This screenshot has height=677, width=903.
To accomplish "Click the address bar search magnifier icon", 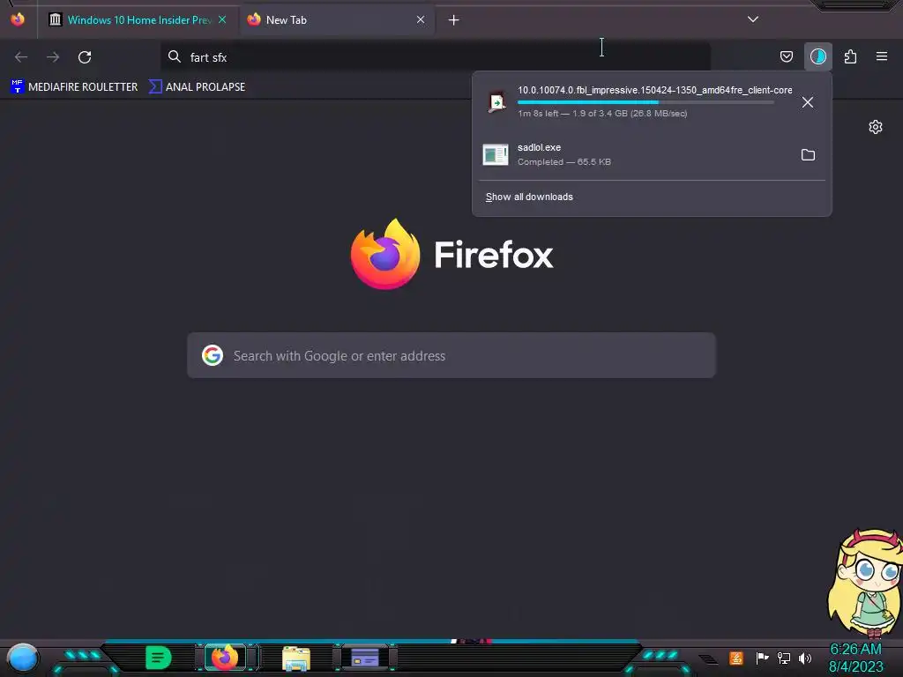I will 175,56.
